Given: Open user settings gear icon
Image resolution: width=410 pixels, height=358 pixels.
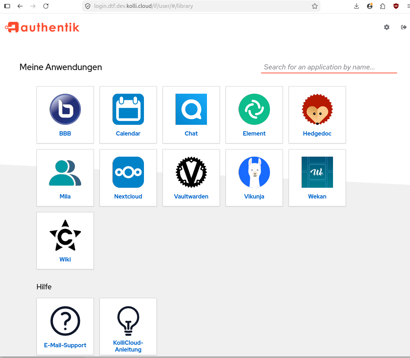Looking at the screenshot, I should point(387,27).
